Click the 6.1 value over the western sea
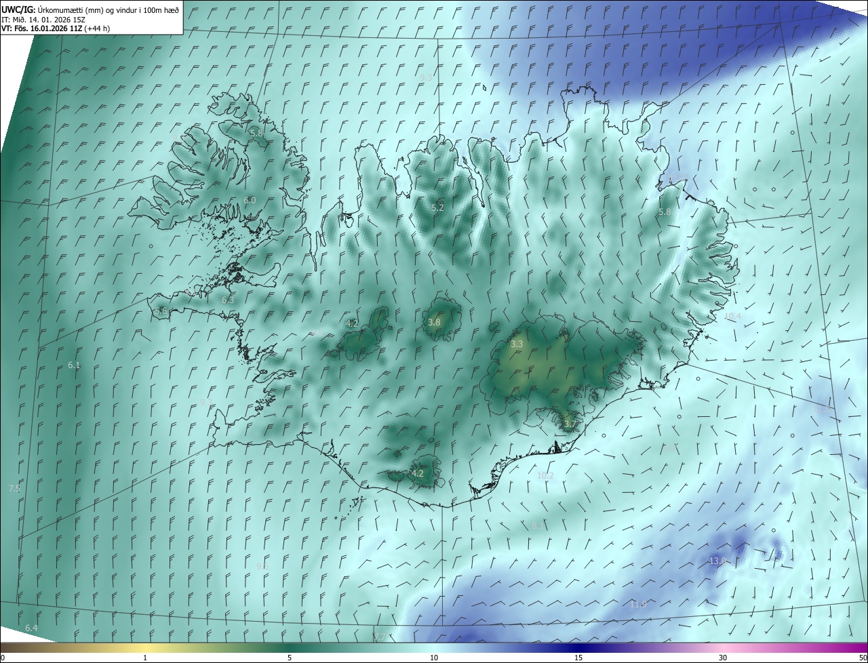This screenshot has width=868, height=663. [74, 365]
